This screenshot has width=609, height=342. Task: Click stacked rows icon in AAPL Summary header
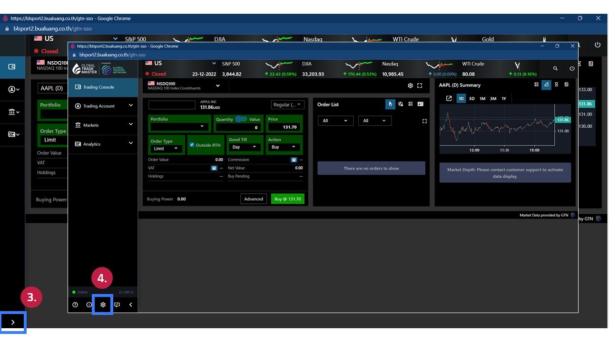[536, 85]
